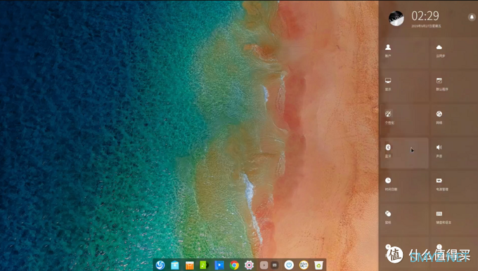
Task: Open the 蓝牙 (Bluetooth) settings tile
Action: [x=404, y=152]
